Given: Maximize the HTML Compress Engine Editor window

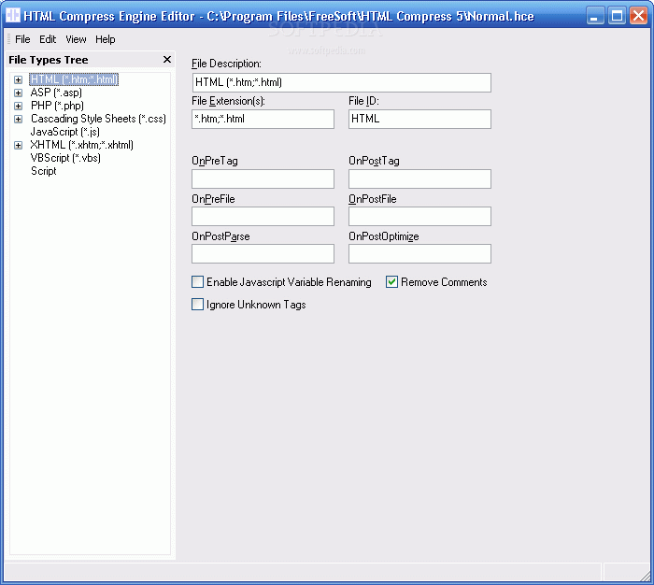Looking at the screenshot, I should click(x=617, y=16).
